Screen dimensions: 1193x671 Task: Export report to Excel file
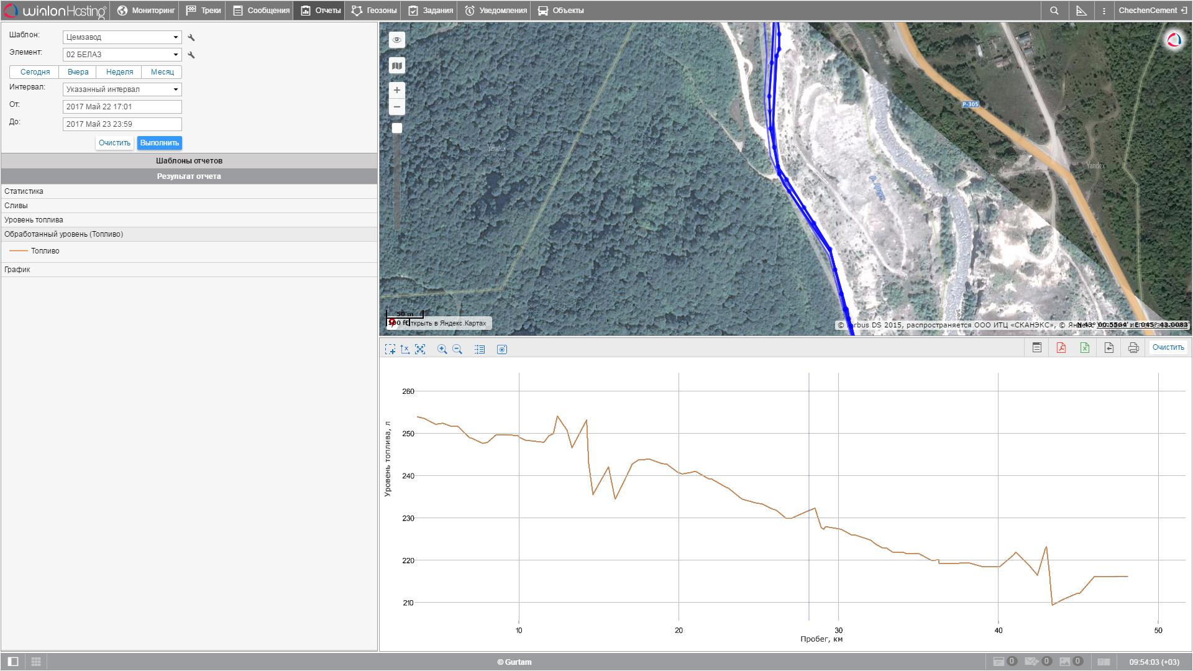click(x=1085, y=348)
